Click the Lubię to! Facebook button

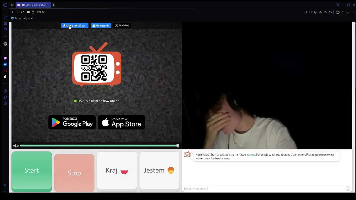point(75,26)
